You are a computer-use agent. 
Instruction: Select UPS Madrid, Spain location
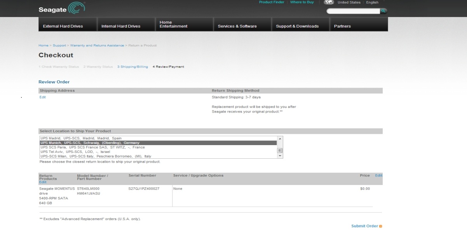[x=158, y=138]
